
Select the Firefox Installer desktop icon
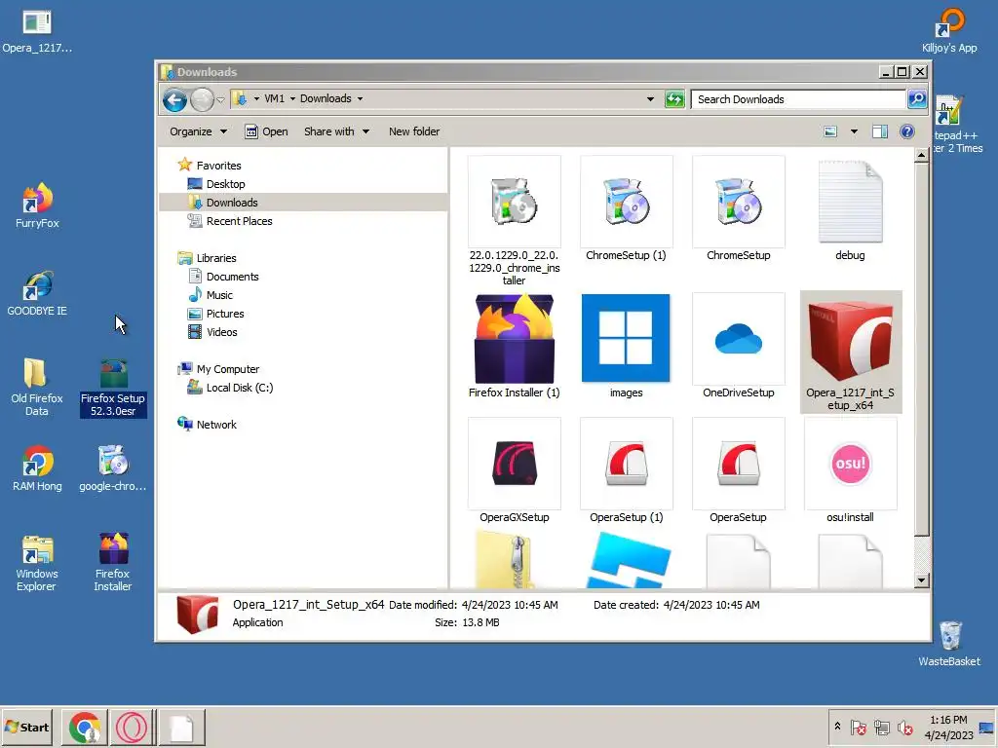pyautogui.click(x=113, y=562)
